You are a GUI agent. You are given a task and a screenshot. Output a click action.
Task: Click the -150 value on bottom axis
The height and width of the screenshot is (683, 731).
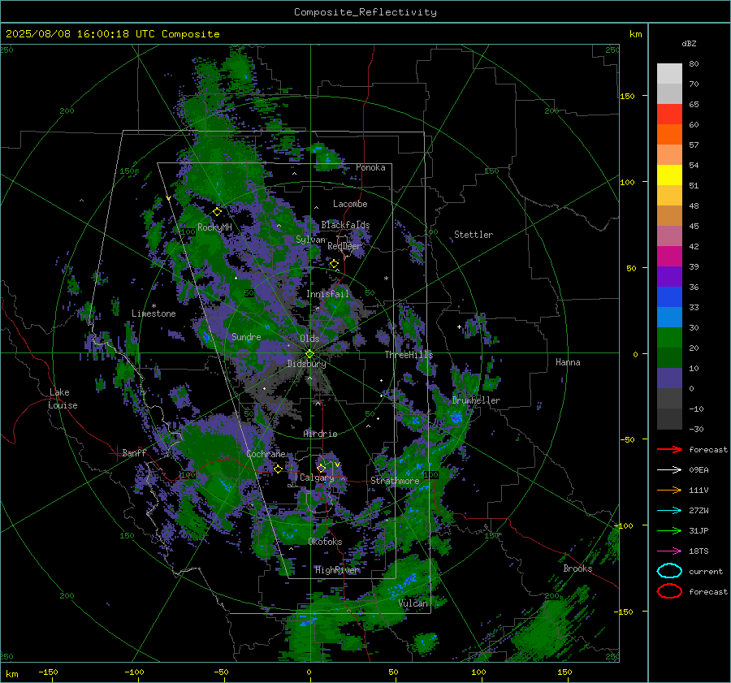click(48, 672)
